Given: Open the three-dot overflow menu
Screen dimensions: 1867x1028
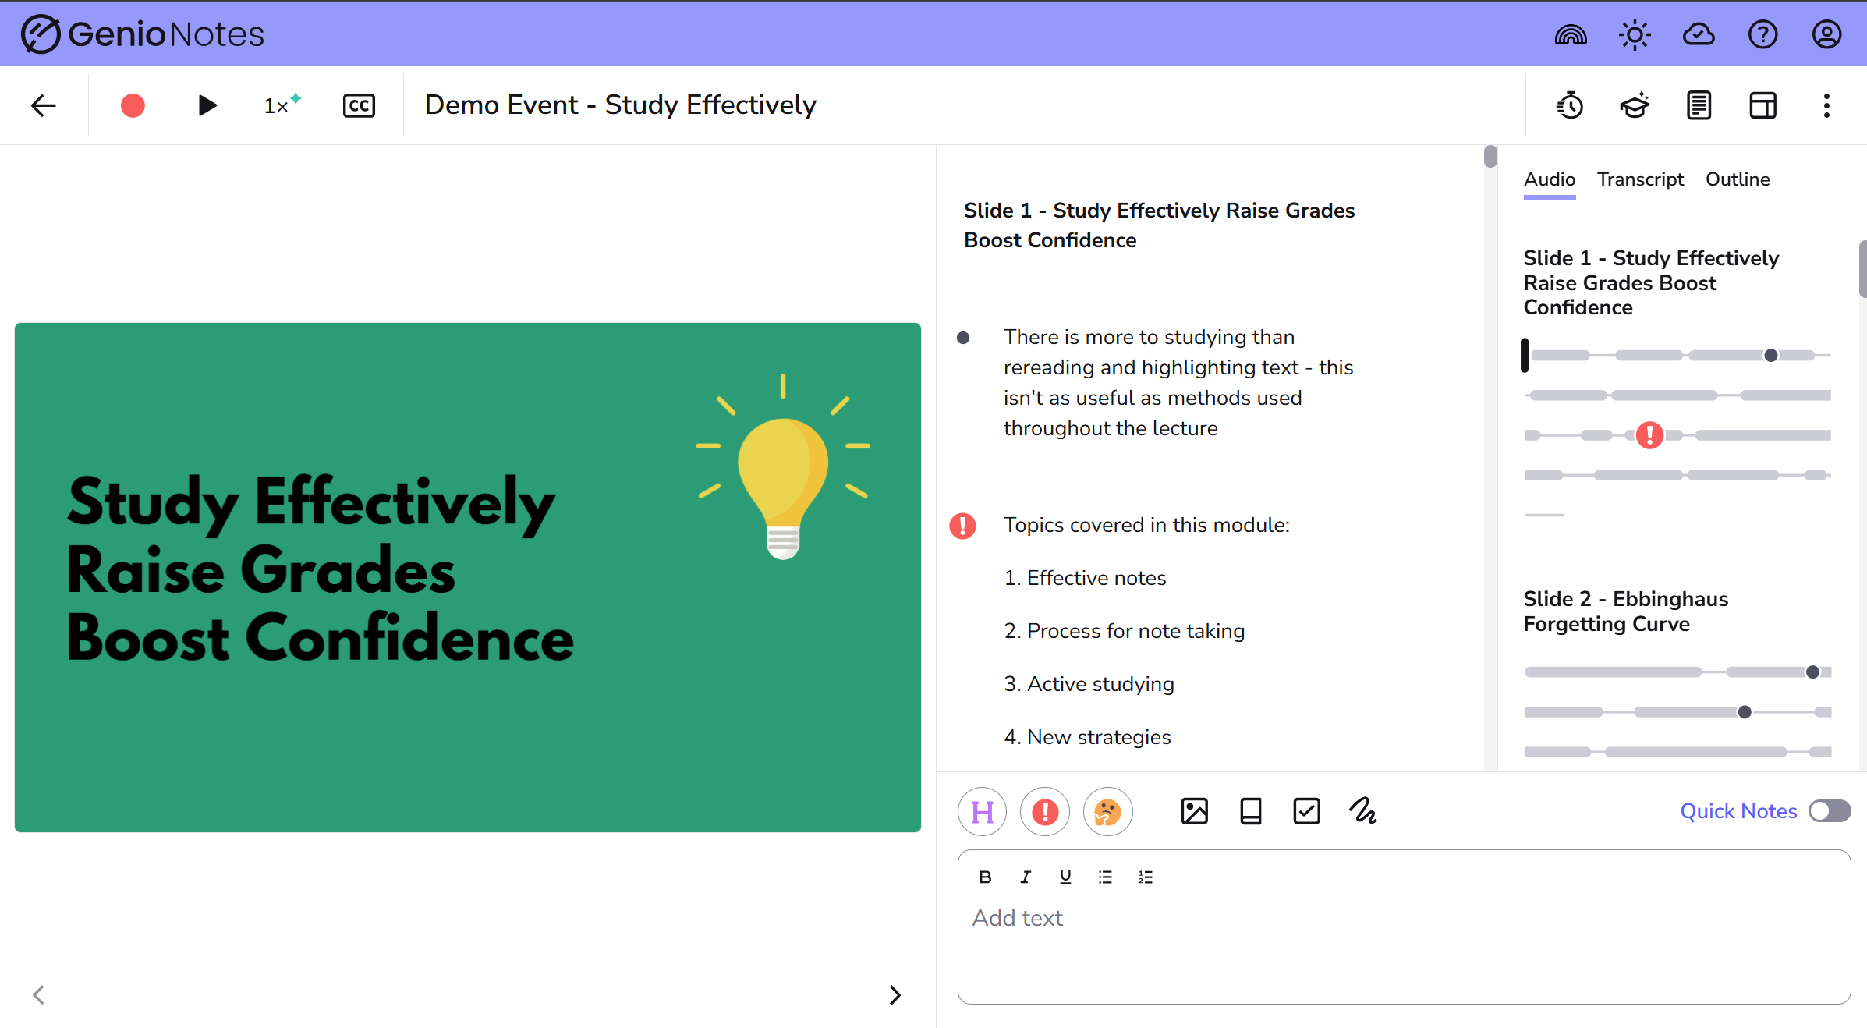Looking at the screenshot, I should tap(1826, 105).
